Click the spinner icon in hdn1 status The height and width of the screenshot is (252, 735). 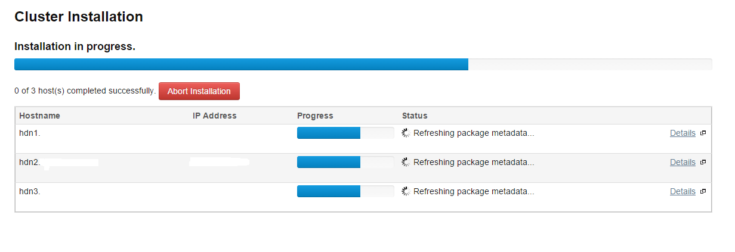(406, 133)
